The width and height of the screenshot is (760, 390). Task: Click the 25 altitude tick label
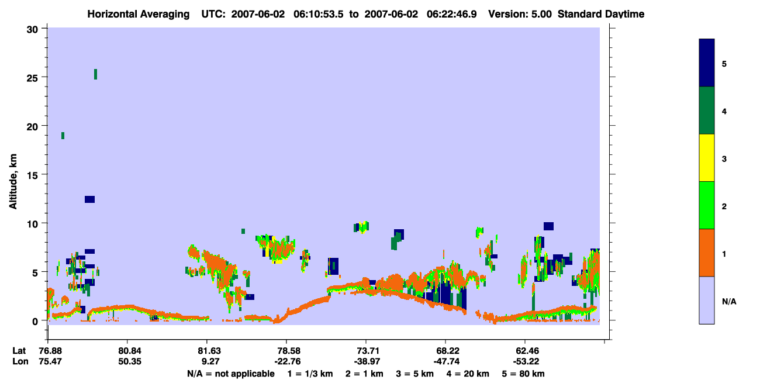point(34,77)
